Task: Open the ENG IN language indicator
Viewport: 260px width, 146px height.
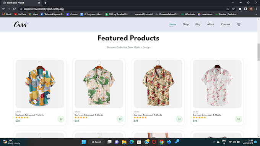Action: pyautogui.click(x=224, y=142)
